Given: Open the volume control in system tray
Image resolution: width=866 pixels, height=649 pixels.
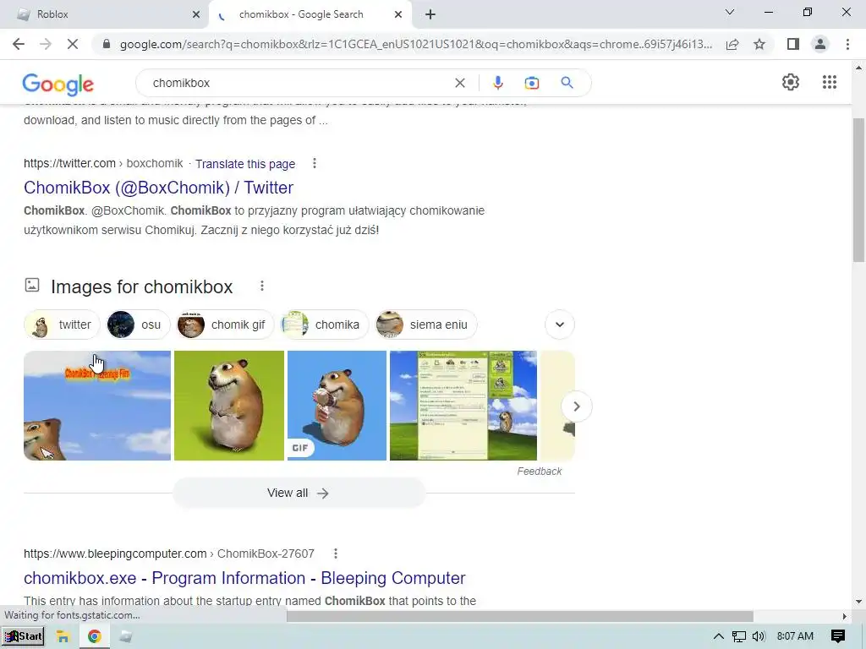Looking at the screenshot, I should (x=759, y=636).
